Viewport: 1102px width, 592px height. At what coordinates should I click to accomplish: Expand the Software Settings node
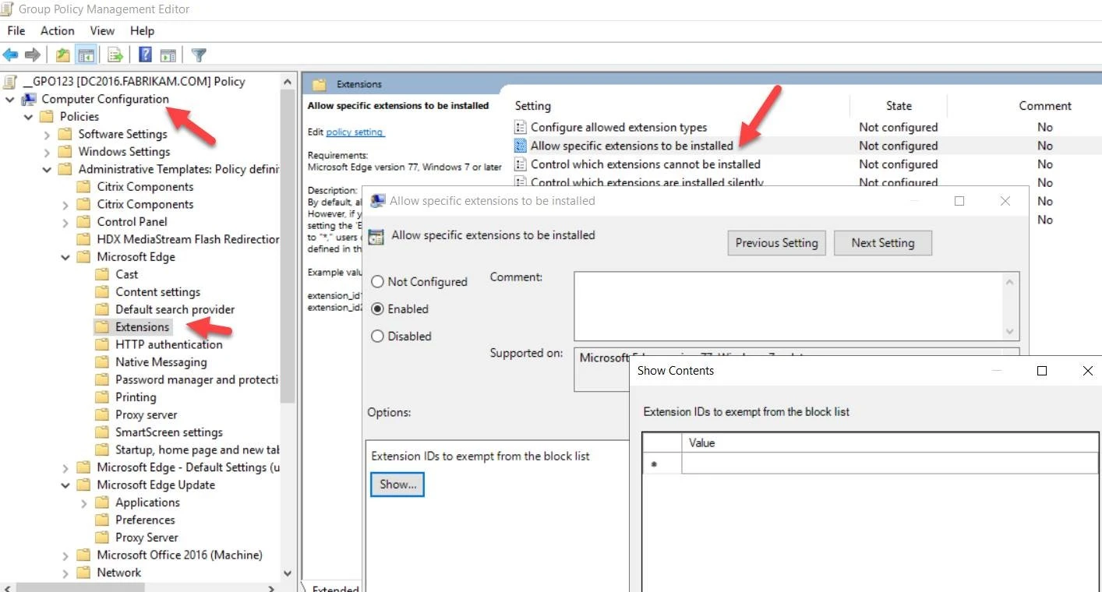click(48, 134)
